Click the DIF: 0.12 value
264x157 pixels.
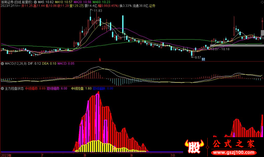34,63
